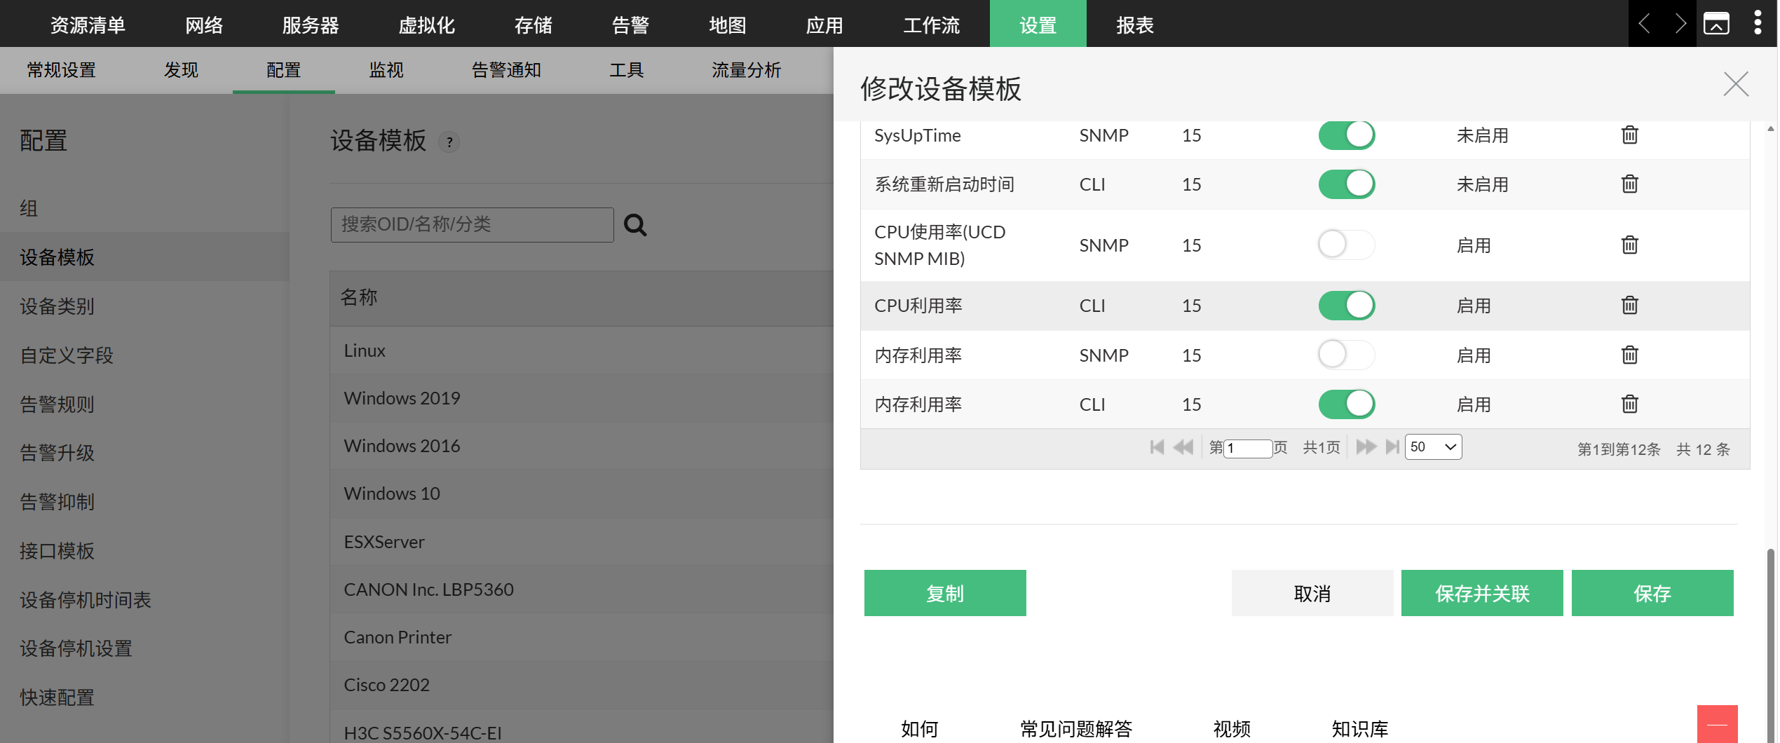Open the 网络 top menu
This screenshot has width=1780, height=743.
pyautogui.click(x=204, y=25)
